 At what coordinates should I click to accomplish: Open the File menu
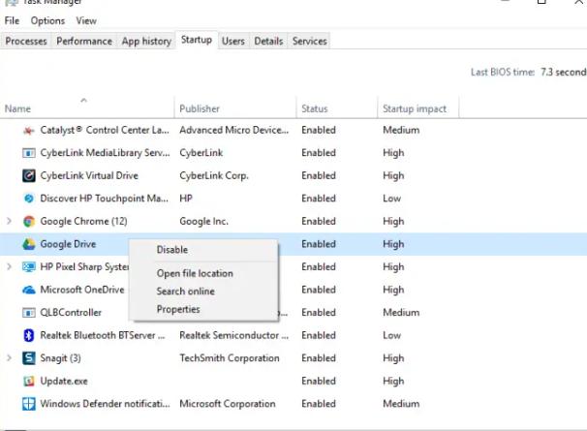12,20
